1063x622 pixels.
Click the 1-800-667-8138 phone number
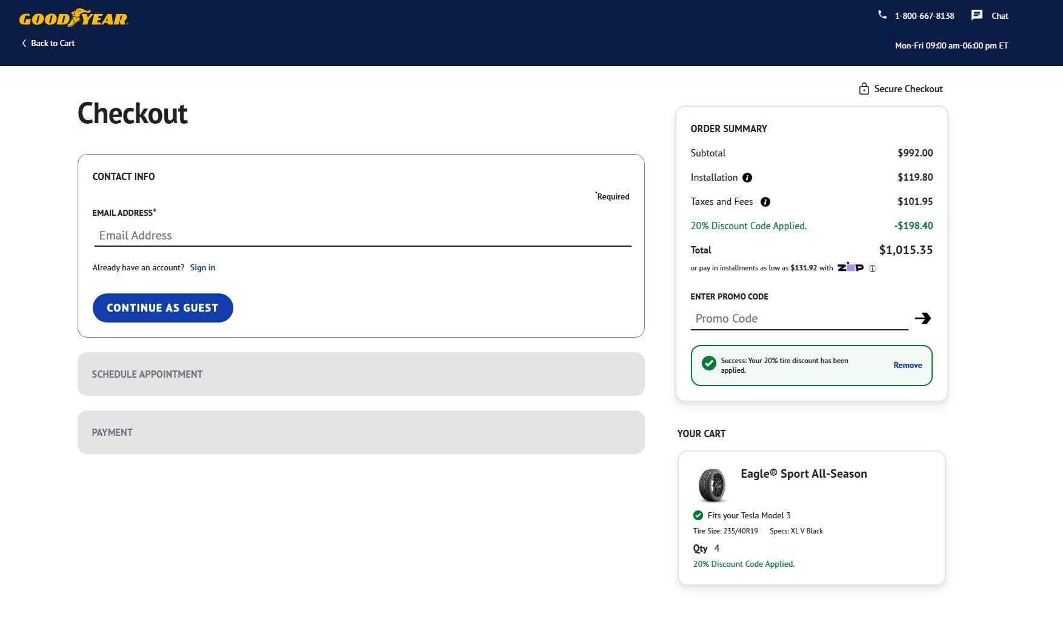pyautogui.click(x=924, y=16)
